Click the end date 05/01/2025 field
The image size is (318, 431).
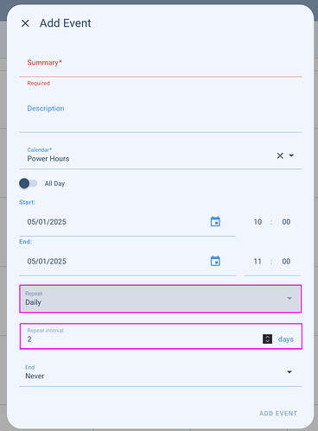click(x=115, y=262)
